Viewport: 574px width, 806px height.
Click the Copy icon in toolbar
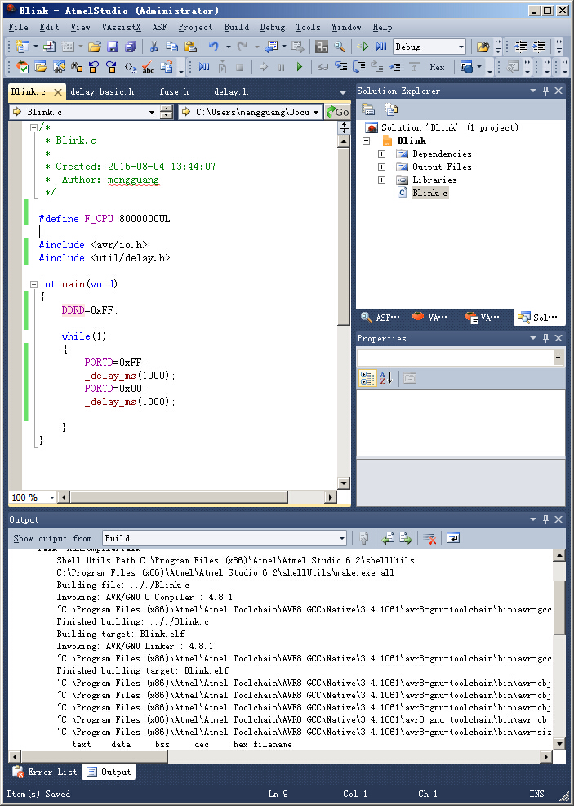pos(171,47)
